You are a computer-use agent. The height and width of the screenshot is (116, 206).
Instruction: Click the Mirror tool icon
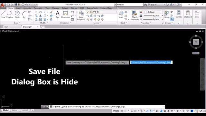41,16
